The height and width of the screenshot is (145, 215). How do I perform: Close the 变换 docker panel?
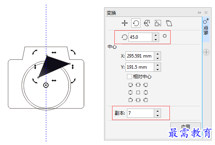(x=206, y=13)
